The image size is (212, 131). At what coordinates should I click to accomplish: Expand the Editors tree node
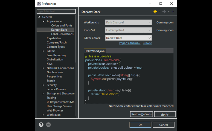pos(43,51)
